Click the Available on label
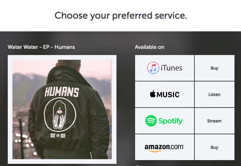241x166 pixels. [x=150, y=47]
